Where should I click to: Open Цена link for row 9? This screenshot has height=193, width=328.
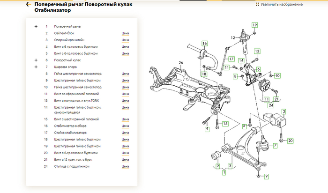click(x=125, y=81)
